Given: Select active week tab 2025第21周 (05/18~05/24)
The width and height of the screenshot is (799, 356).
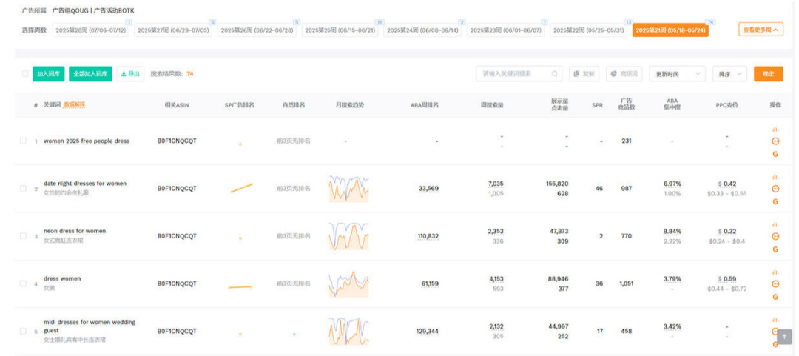Looking at the screenshot, I should pos(670,30).
